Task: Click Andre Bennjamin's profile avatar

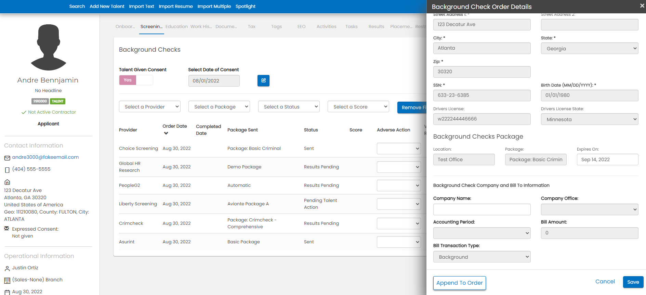Action: click(48, 47)
